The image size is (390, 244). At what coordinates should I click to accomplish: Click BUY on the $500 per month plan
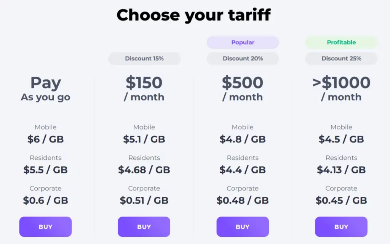pyautogui.click(x=243, y=226)
